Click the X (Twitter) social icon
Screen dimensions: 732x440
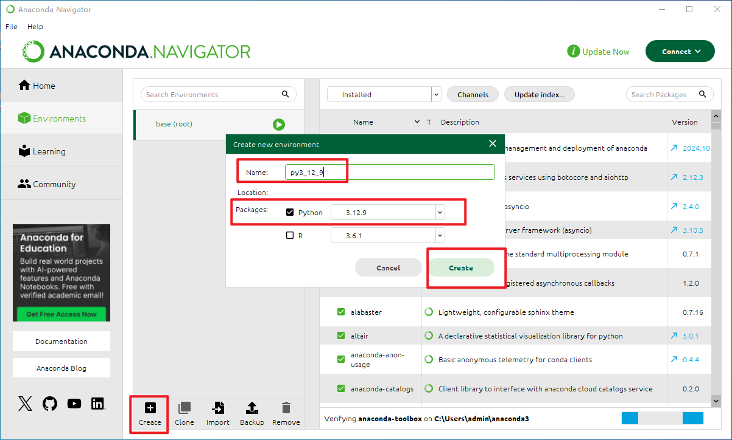click(x=25, y=404)
